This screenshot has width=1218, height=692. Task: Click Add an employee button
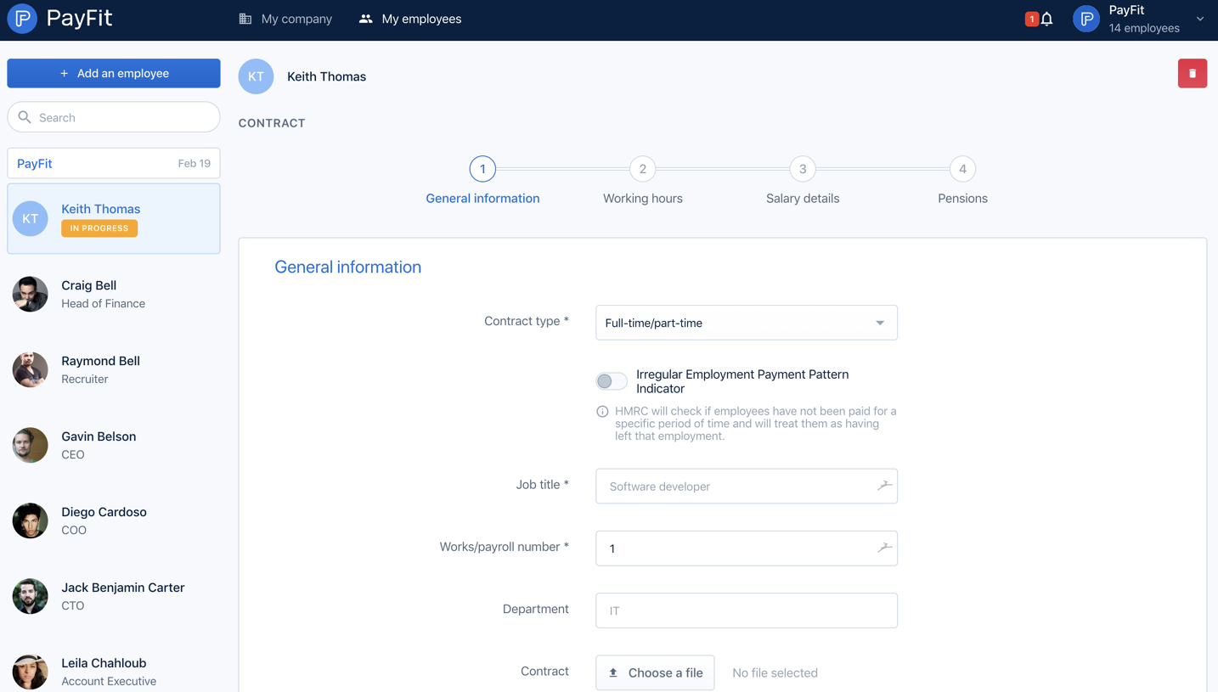coord(114,73)
